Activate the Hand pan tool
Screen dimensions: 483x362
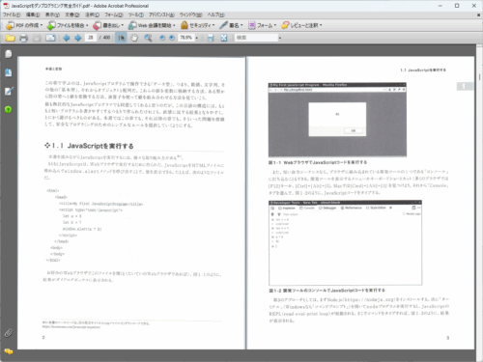[134, 38]
